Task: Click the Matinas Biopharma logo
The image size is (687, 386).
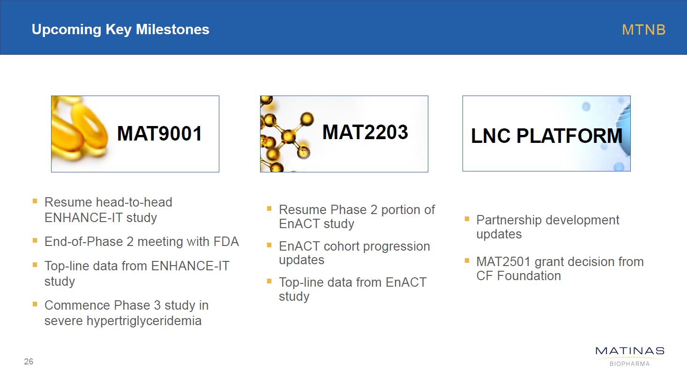Action: click(629, 356)
